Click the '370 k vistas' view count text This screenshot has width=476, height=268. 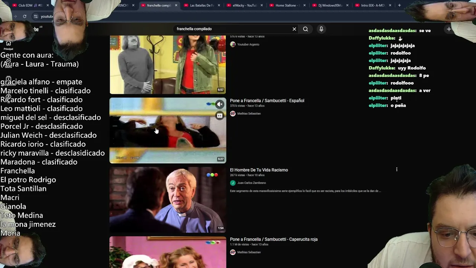(x=237, y=106)
